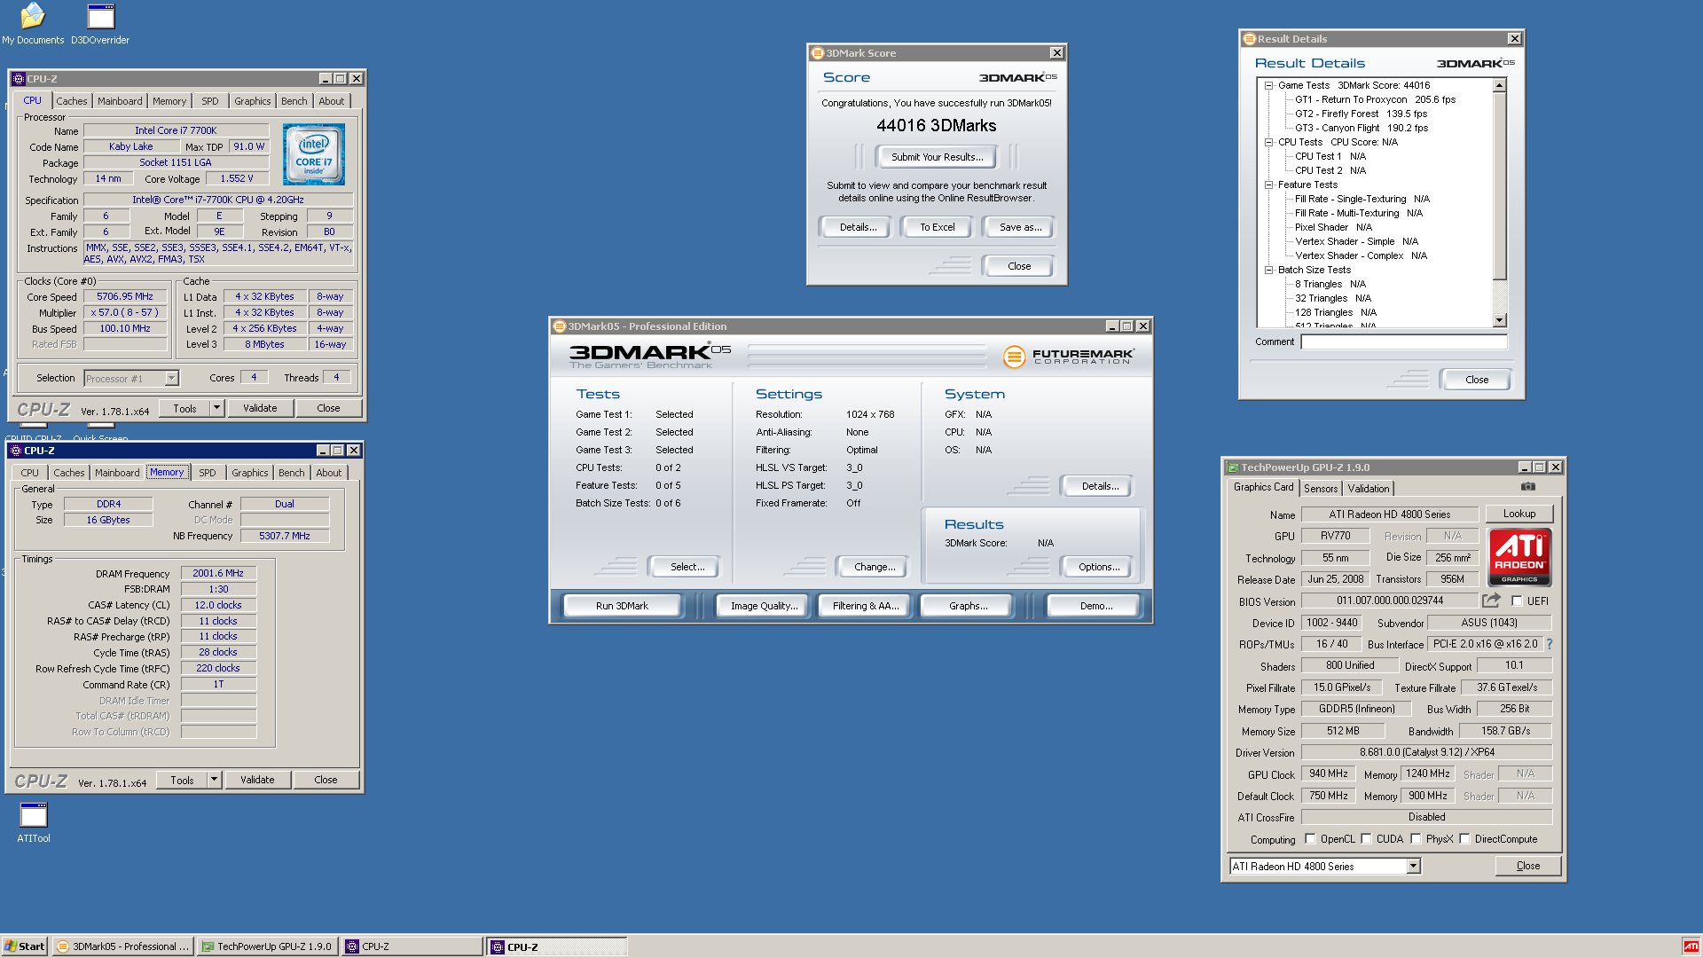
Task: Click the BIOS export share icon in GPU-Z
Action: click(1491, 601)
